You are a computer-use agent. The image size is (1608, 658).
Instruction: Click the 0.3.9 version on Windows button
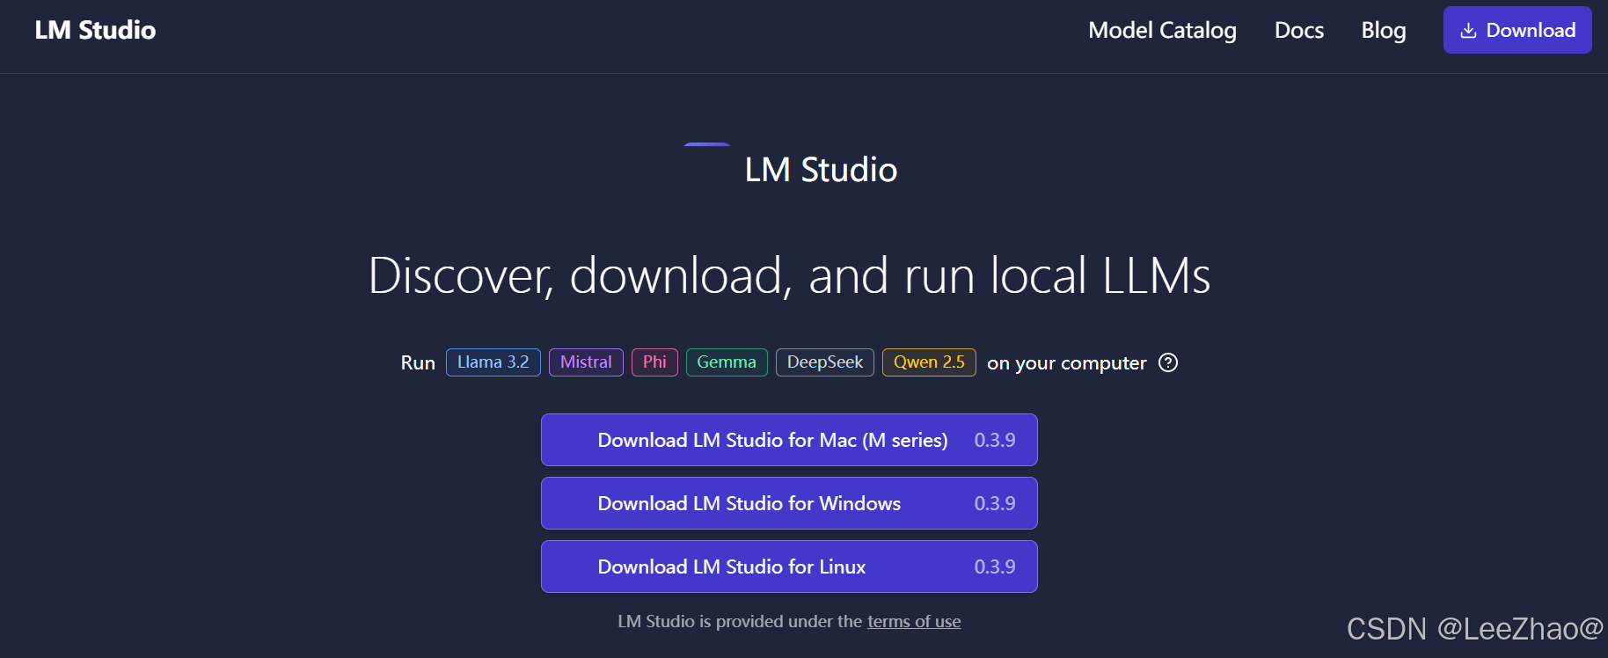click(995, 503)
